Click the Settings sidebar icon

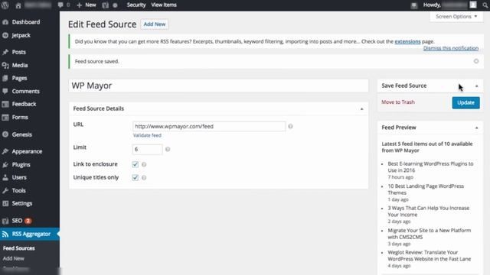point(5,204)
